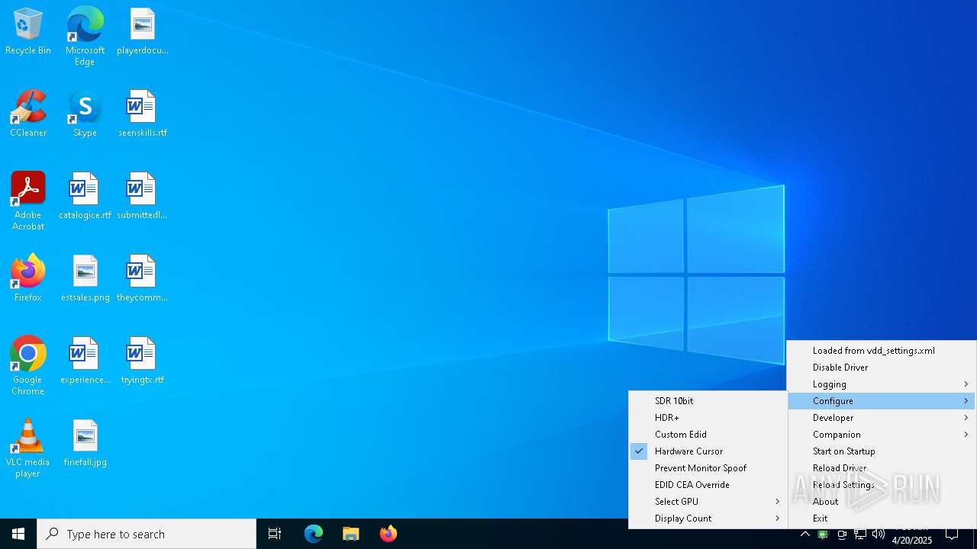977x549 pixels.
Task: Expand the Logging submenu
Action: (x=882, y=384)
